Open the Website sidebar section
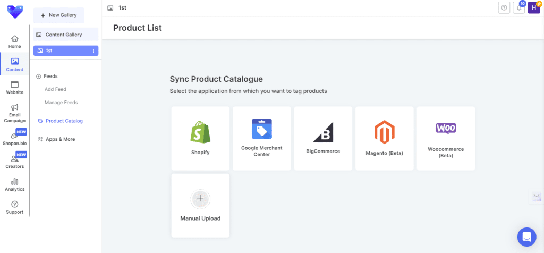Viewport: 544px width, 253px height. click(14, 88)
